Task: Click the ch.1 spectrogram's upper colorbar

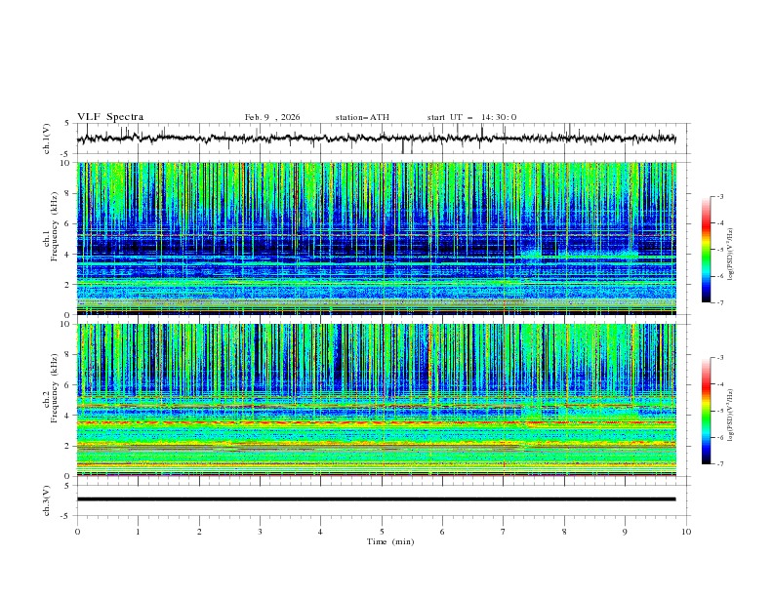Action: (x=706, y=250)
